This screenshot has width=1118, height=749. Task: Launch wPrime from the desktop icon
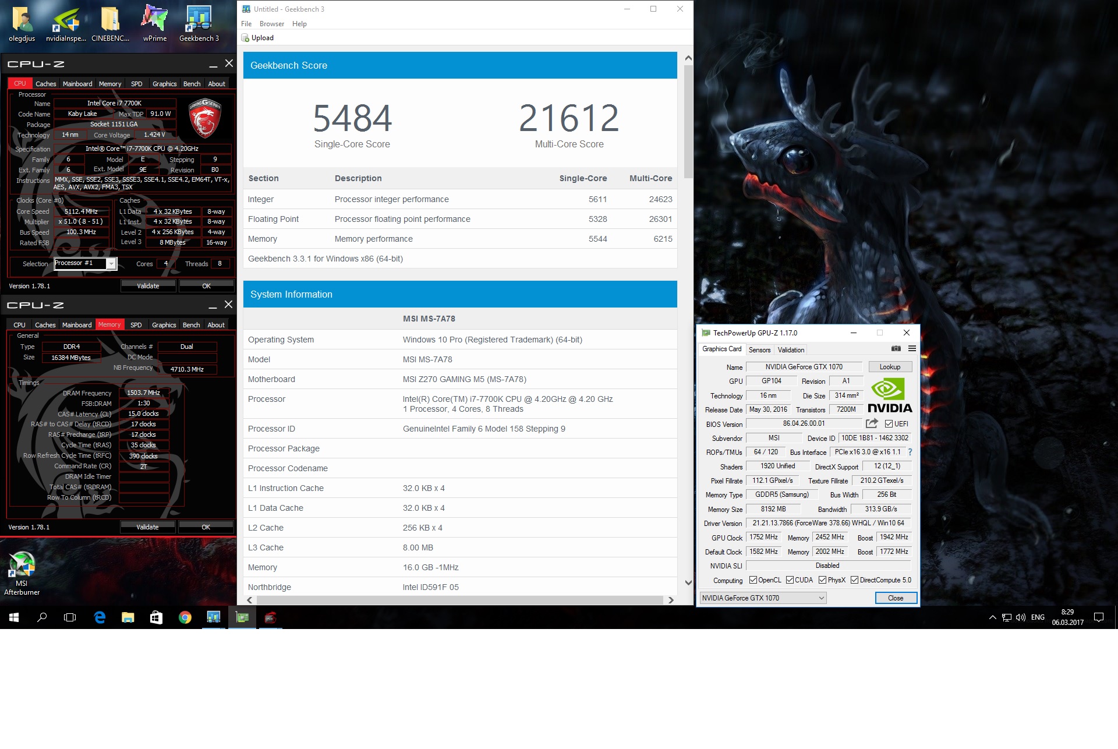tap(154, 22)
